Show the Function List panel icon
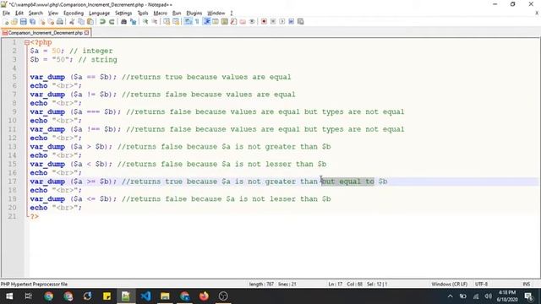The height and width of the screenshot is (304, 541). point(233,22)
